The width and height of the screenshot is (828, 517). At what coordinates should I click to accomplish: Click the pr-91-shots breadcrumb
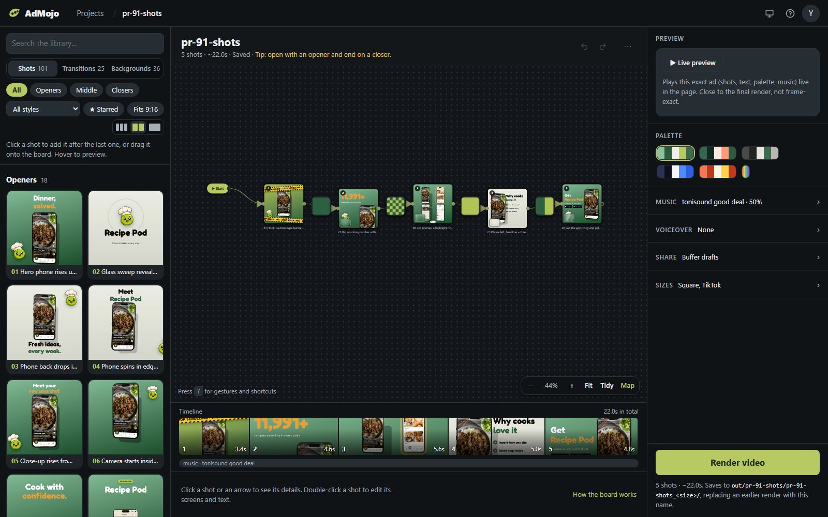coord(142,13)
